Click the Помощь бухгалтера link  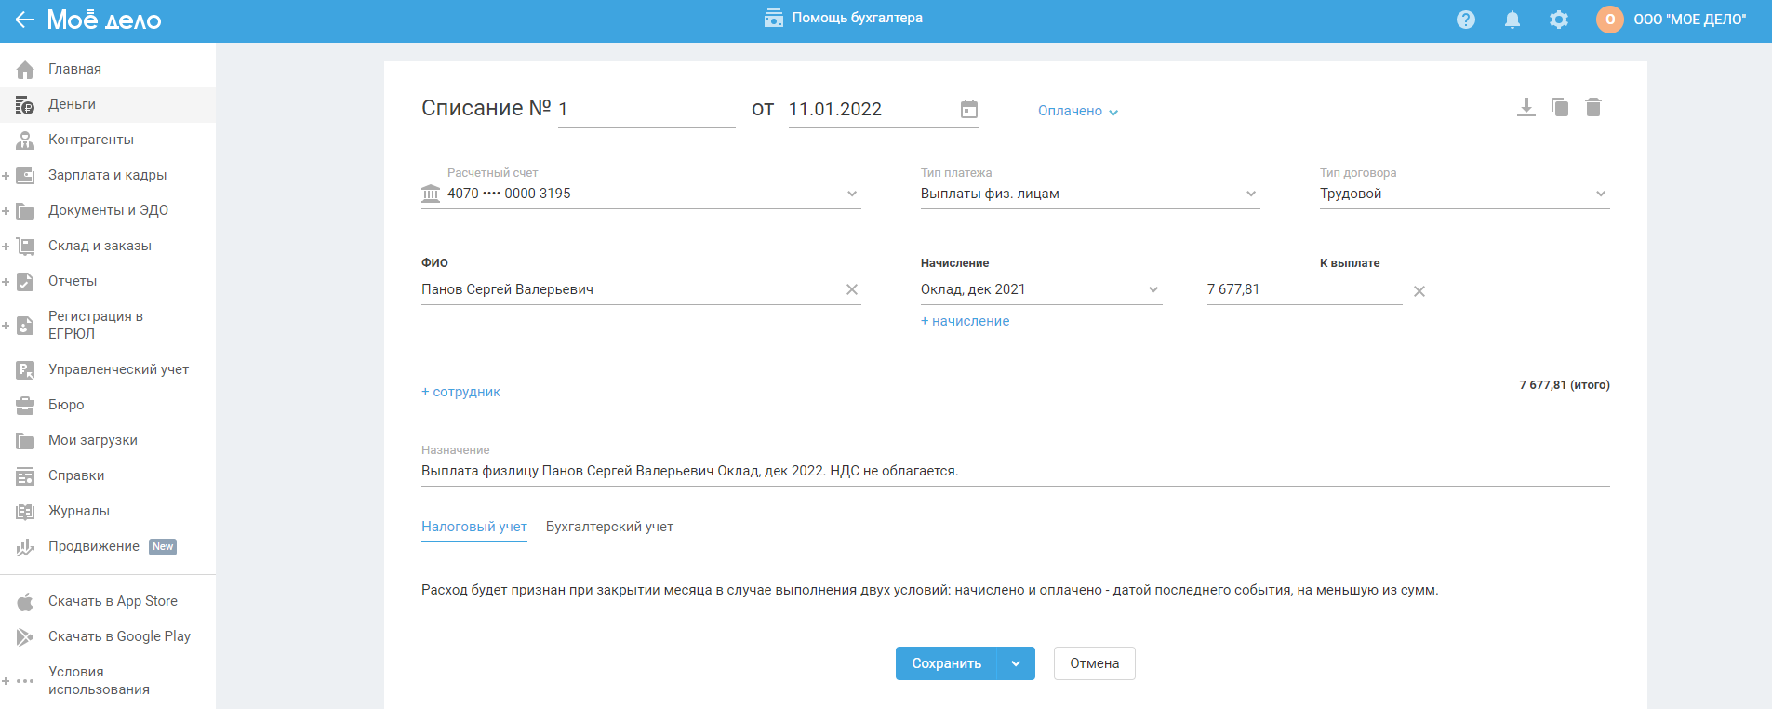(858, 18)
